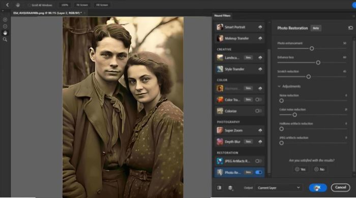Download the Harmonization filter
Viewport: 356px width, 198px height.
point(260,88)
